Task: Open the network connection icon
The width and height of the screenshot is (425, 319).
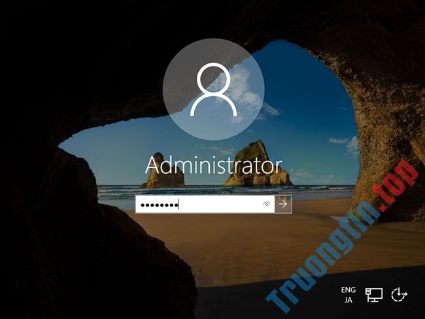Action: point(374,295)
